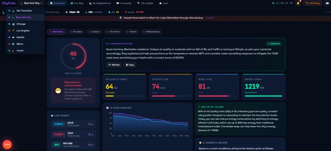The height and width of the screenshot is (151, 331).
Task: Click the Seattle cloud icon
Action: (x=13, y=37)
